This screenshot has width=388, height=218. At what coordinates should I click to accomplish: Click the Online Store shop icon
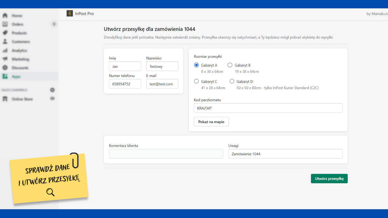point(5,99)
